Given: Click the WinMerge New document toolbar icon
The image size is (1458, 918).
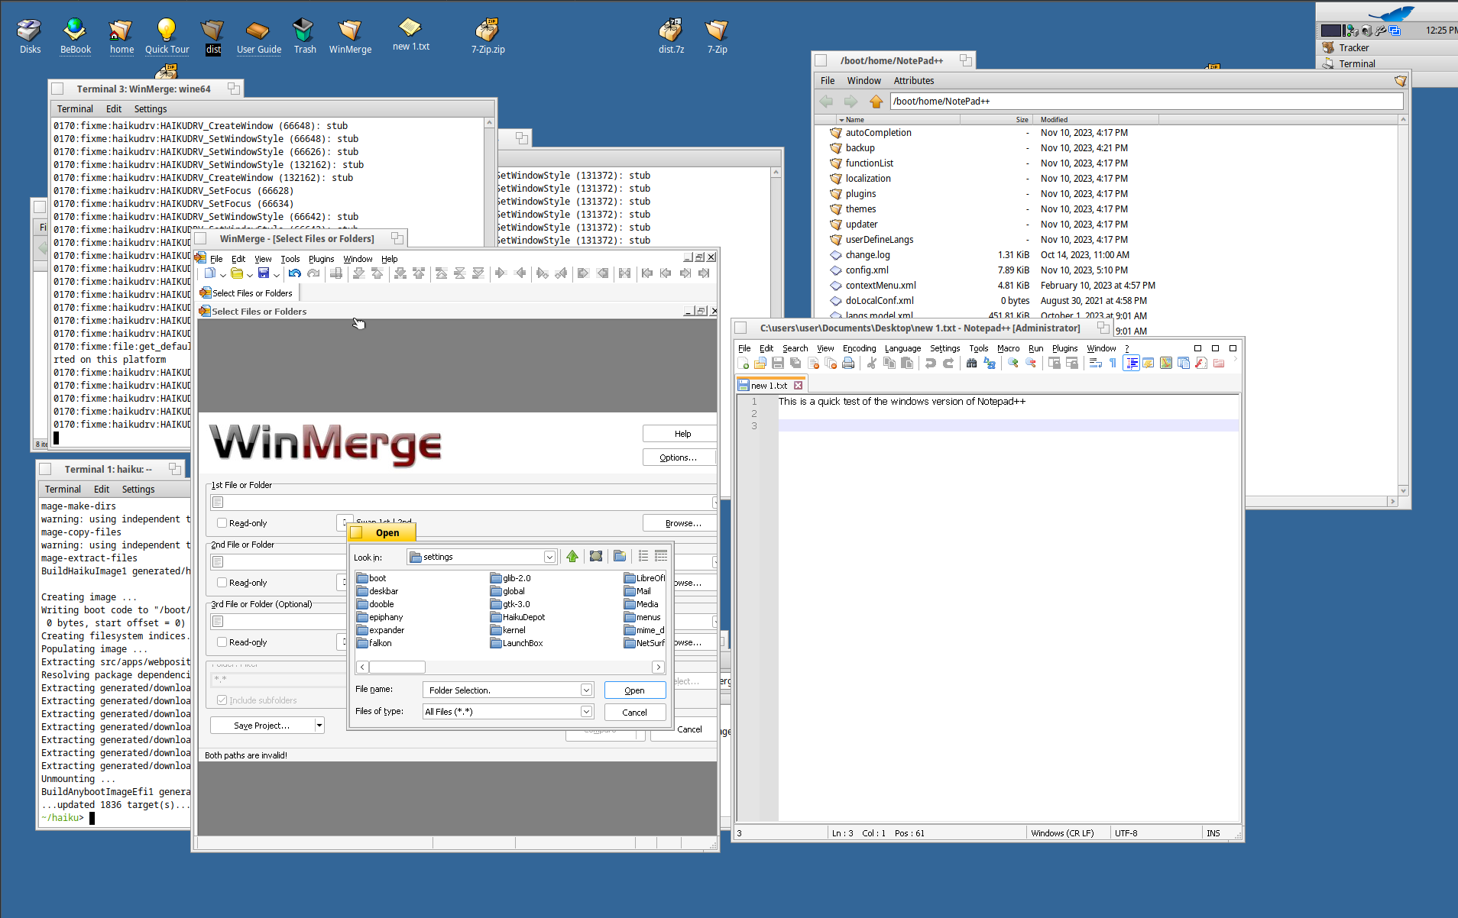Looking at the screenshot, I should (209, 273).
